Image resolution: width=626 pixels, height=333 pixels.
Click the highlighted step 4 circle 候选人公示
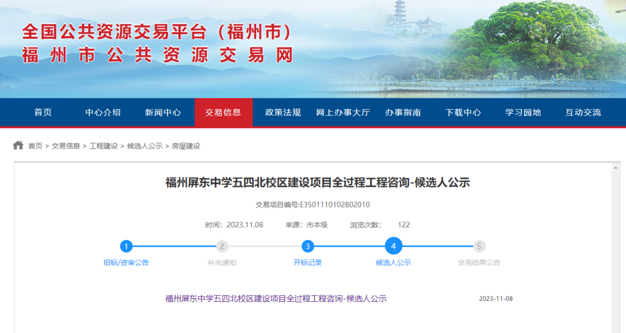[x=394, y=246]
